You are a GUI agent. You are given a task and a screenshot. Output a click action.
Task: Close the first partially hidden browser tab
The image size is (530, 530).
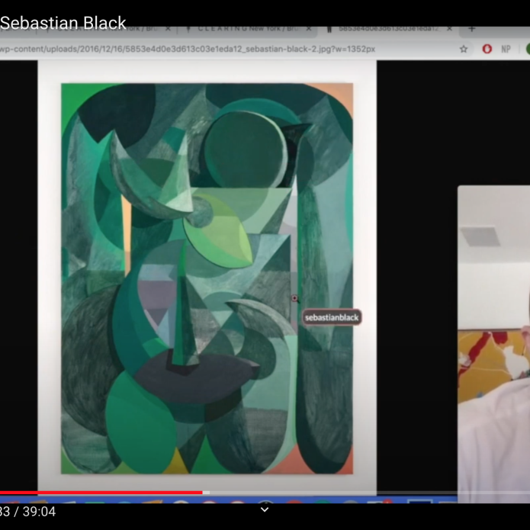click(168, 28)
